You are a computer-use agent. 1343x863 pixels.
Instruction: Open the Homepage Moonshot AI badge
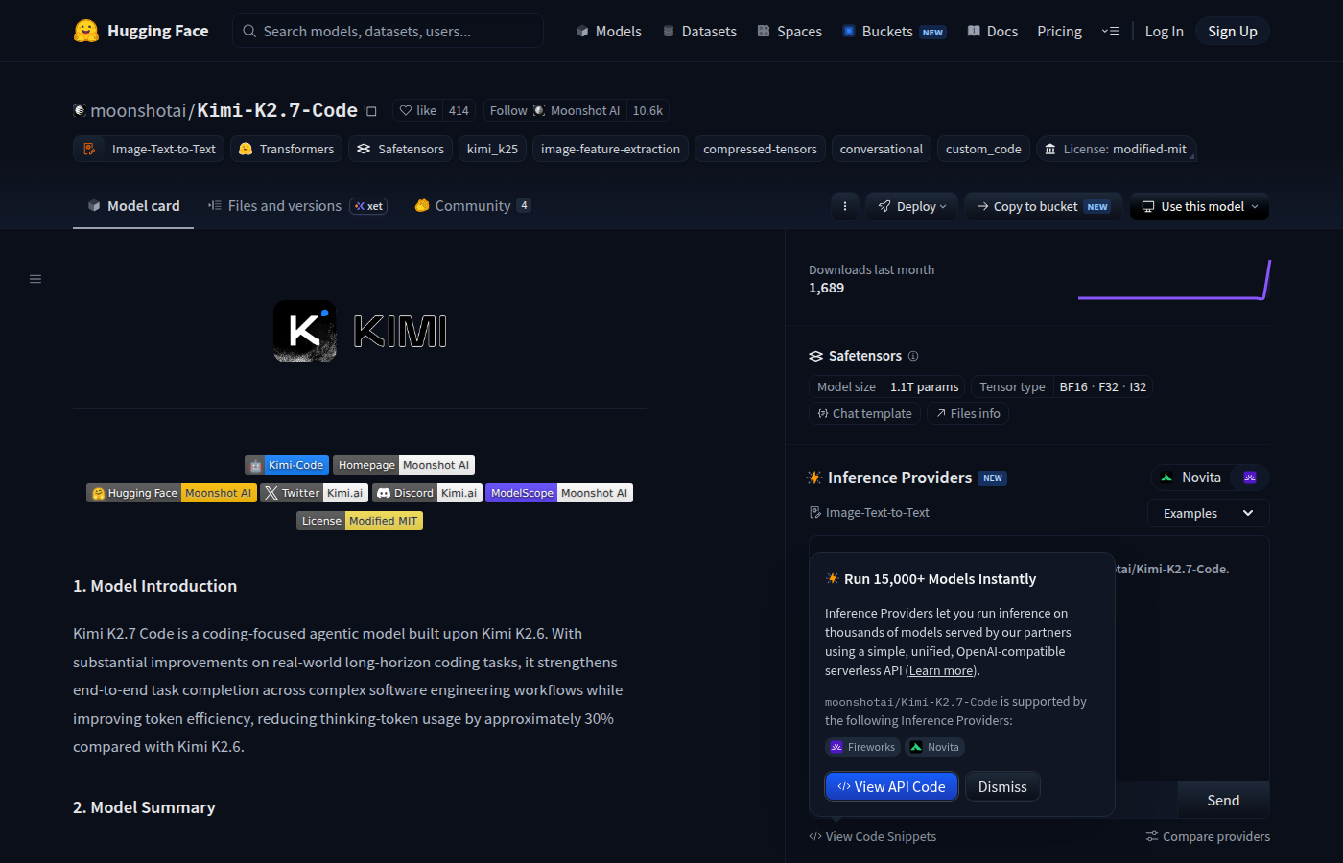(404, 465)
